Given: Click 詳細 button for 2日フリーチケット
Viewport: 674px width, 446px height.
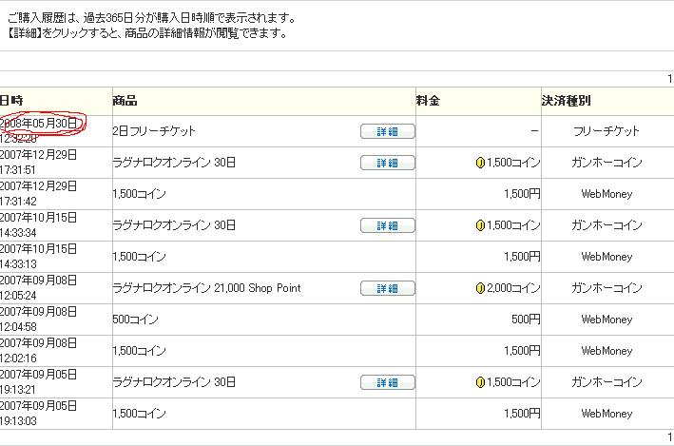Looking at the screenshot, I should click(387, 131).
